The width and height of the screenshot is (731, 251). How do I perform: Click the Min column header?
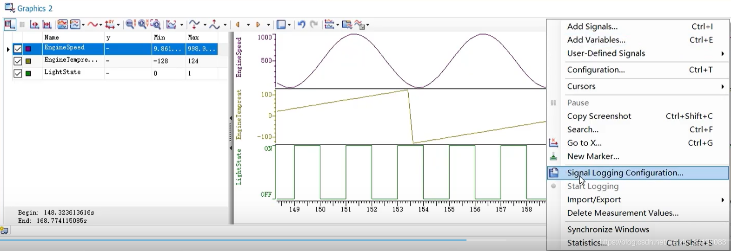click(x=169, y=37)
